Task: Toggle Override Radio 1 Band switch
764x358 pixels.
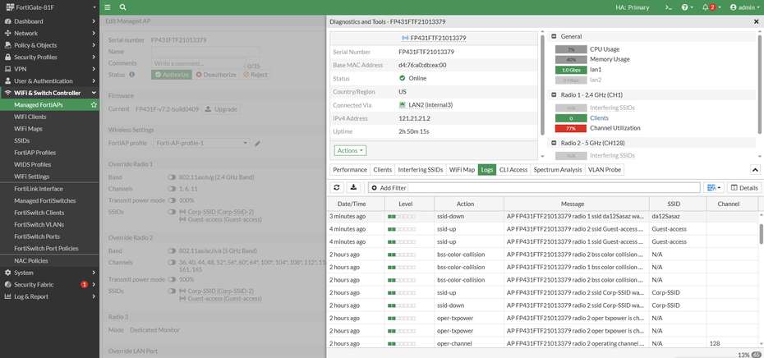Action: pos(172,177)
